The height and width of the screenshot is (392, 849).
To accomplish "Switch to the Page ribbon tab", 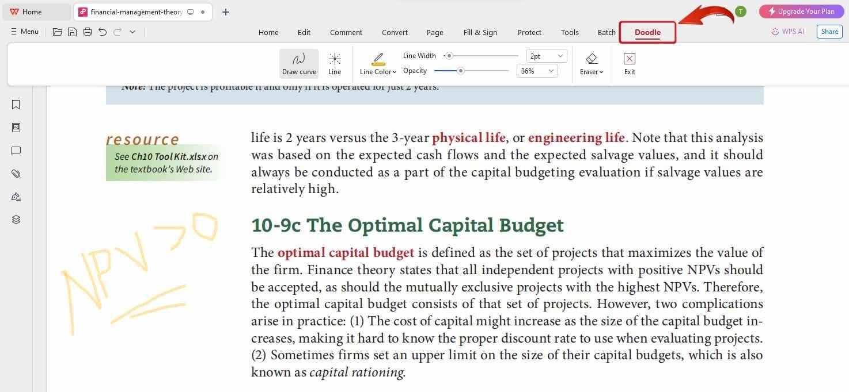I will click(x=435, y=32).
